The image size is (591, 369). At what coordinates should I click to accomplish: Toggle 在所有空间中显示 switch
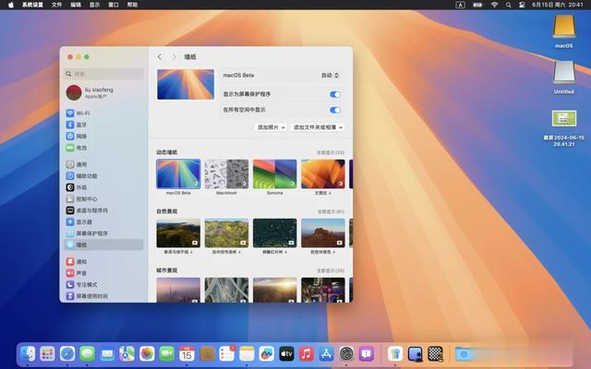tap(334, 110)
